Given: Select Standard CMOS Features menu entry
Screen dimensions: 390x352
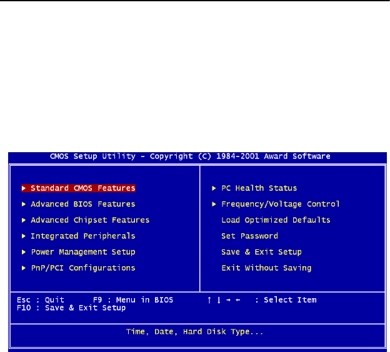Looking at the screenshot, I should point(78,188).
